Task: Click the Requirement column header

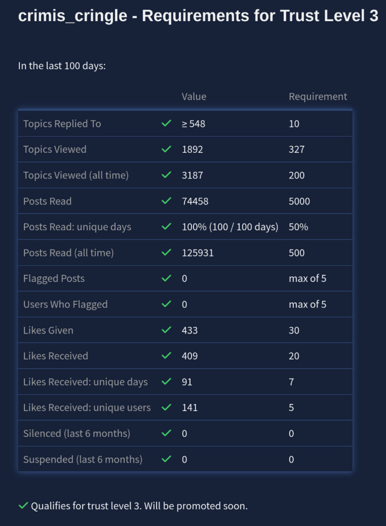Action: [x=318, y=96]
